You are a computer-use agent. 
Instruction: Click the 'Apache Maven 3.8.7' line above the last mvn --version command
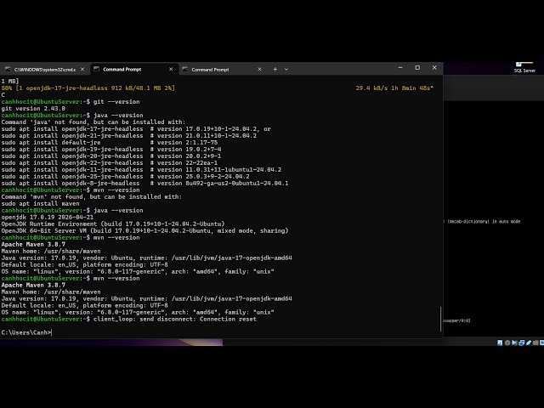tap(33, 245)
